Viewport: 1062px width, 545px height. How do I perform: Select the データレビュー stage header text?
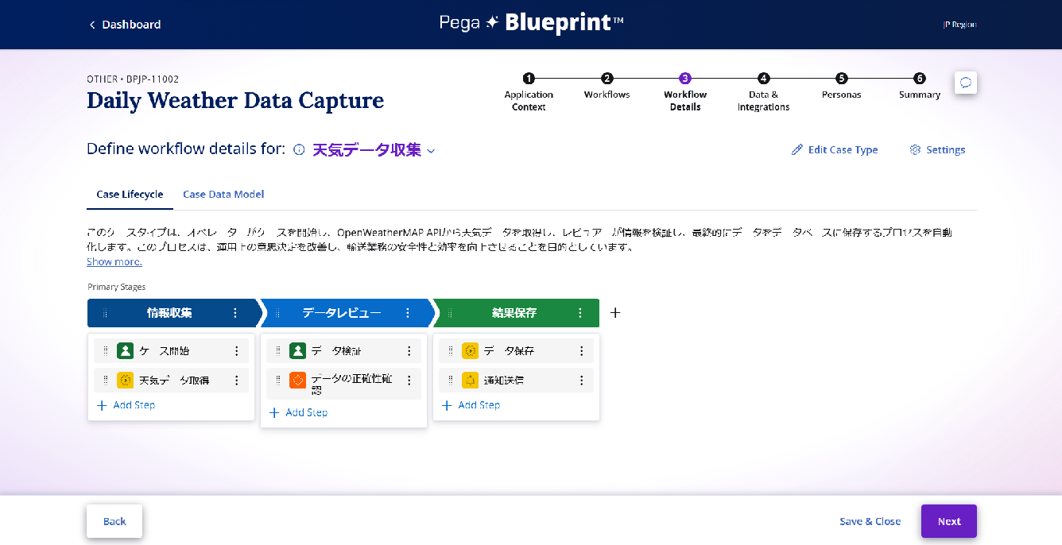[342, 313]
